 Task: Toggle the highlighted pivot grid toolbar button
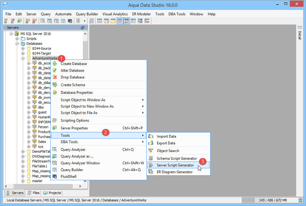[127, 21]
